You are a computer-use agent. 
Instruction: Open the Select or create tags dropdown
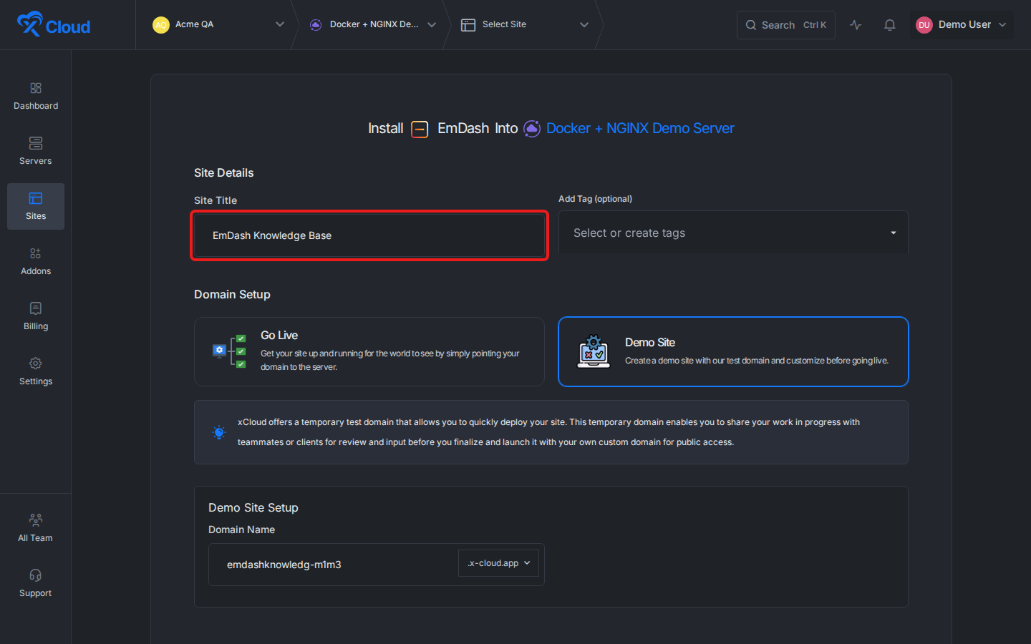[x=733, y=233]
